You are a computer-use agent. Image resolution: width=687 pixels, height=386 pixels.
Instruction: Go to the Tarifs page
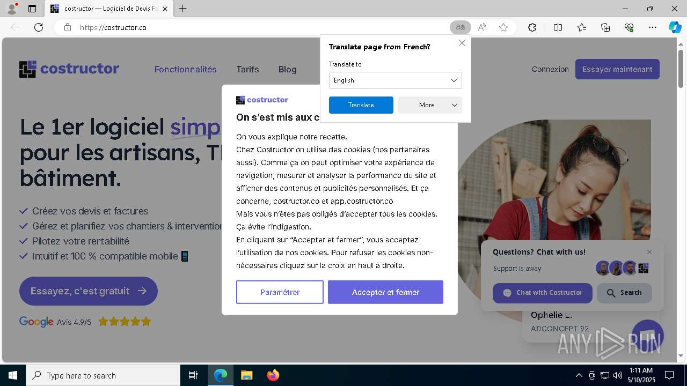click(x=247, y=69)
